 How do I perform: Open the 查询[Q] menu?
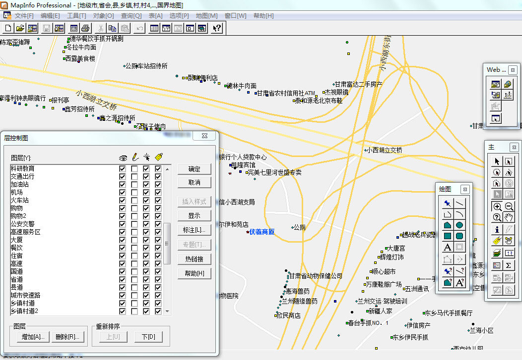tap(131, 16)
